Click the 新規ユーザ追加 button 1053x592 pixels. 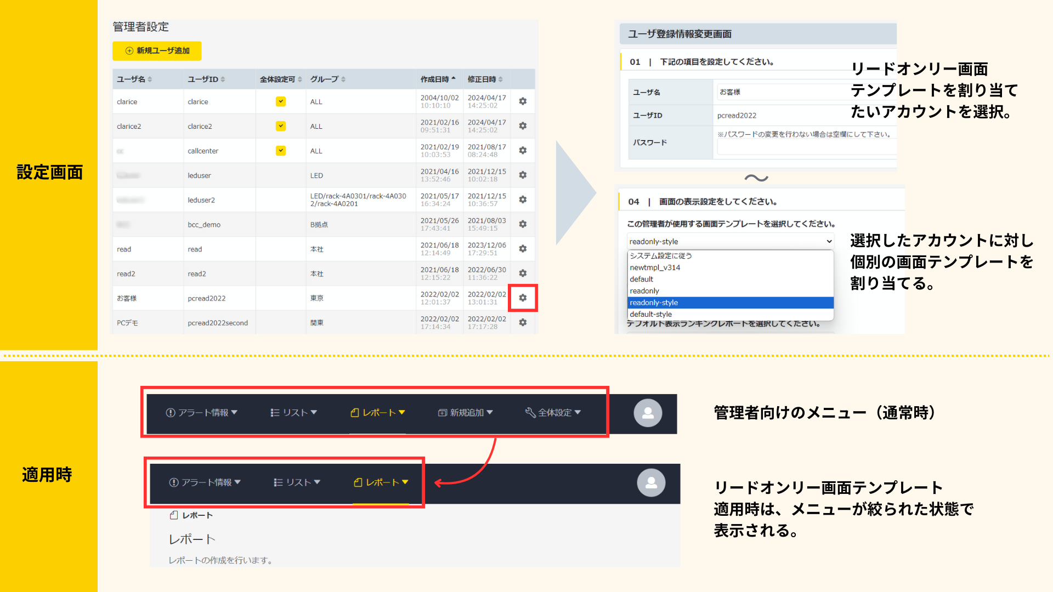[x=157, y=50]
